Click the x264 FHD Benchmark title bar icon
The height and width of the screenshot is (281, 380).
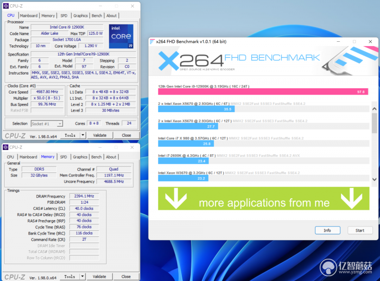pos(152,42)
